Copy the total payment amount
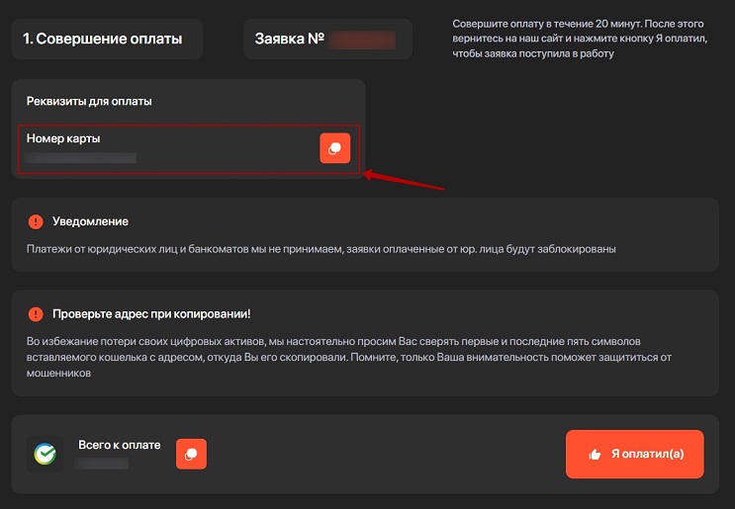 191,454
